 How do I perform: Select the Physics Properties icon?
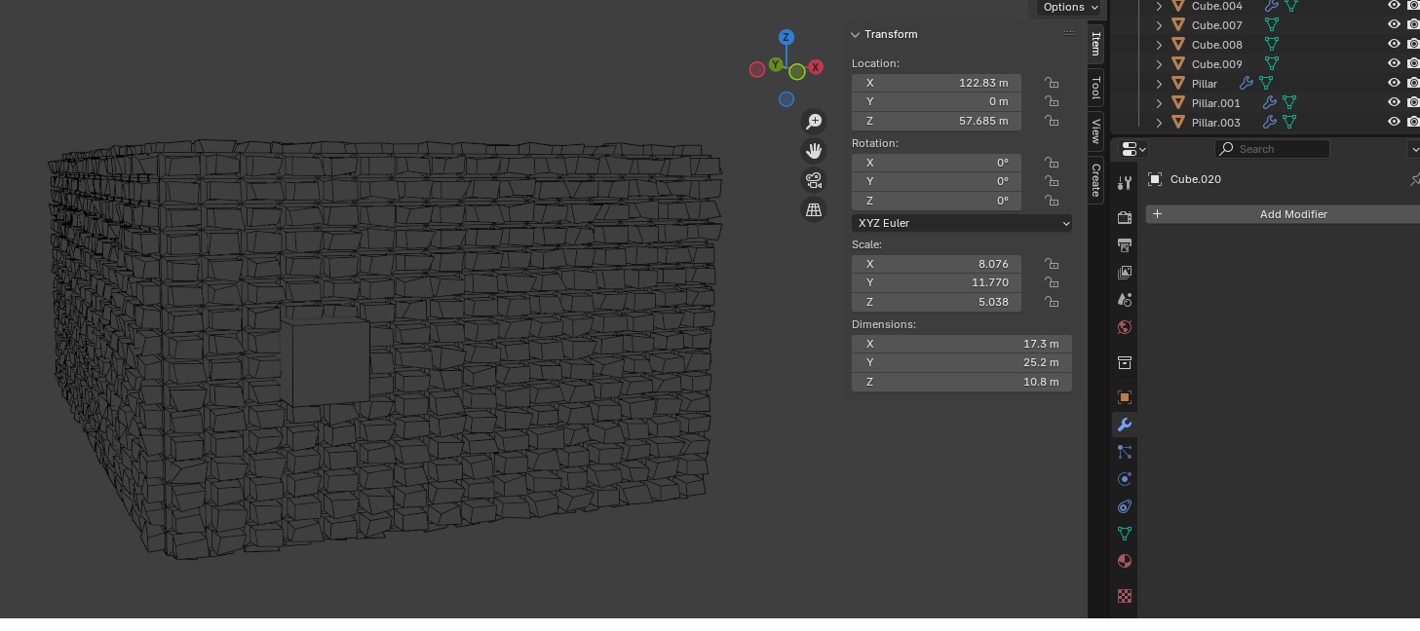[x=1125, y=479]
